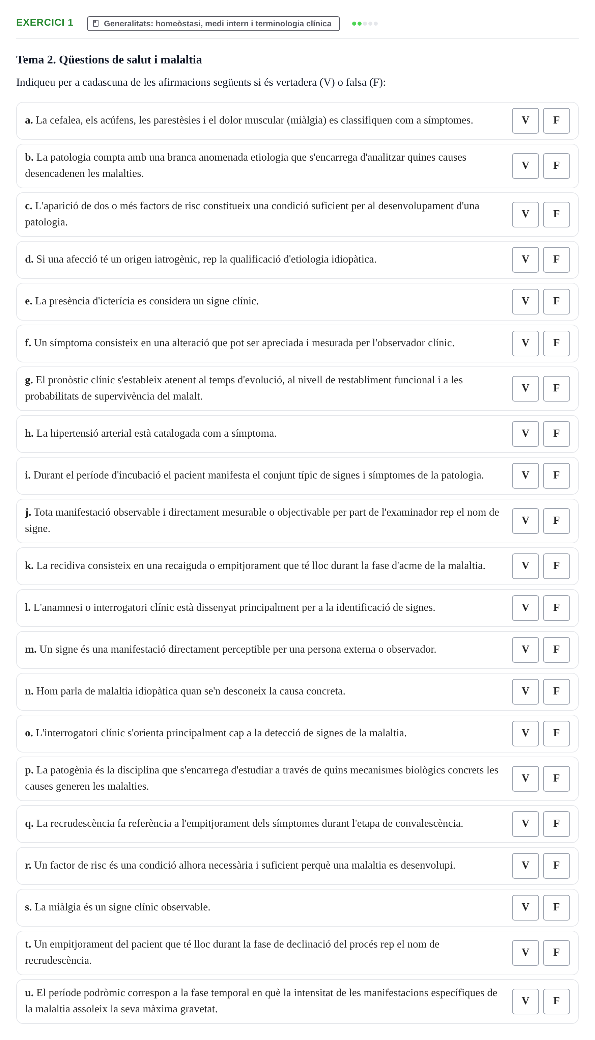Screen dimensions: 595x1040
Task: Choose V for statement n on malaltia idiopàtica
Action: [525, 692]
